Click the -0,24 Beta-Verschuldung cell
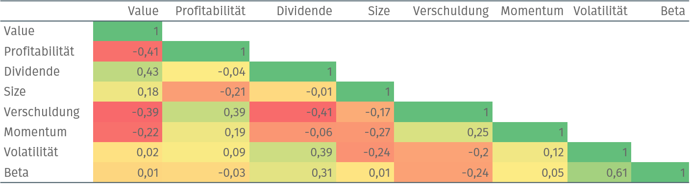690x188 pixels. coord(443,172)
